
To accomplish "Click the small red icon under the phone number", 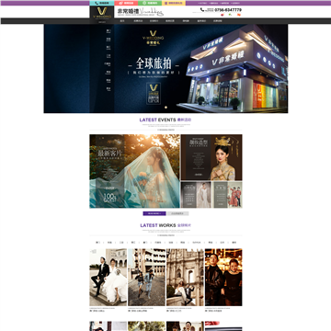I will 223,15.
